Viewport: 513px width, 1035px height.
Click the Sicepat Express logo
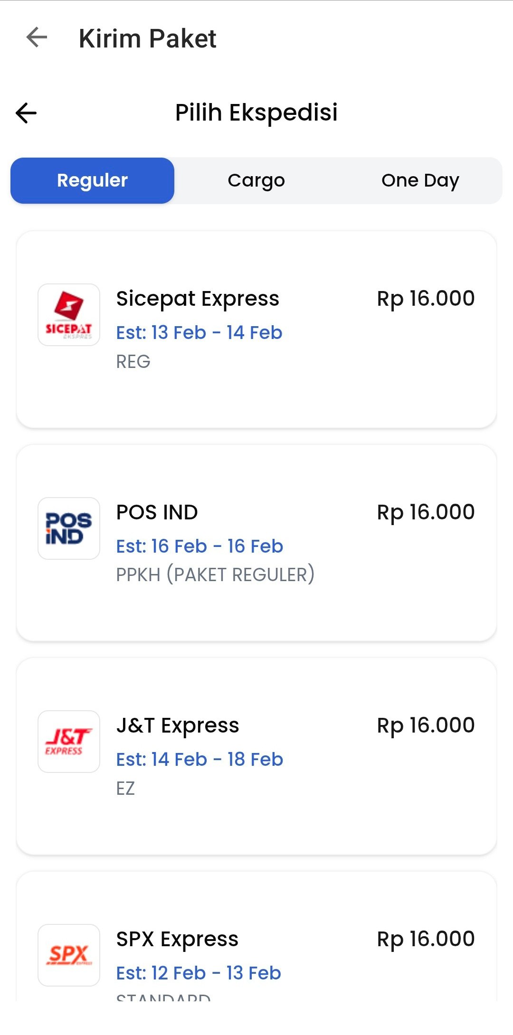[69, 315]
